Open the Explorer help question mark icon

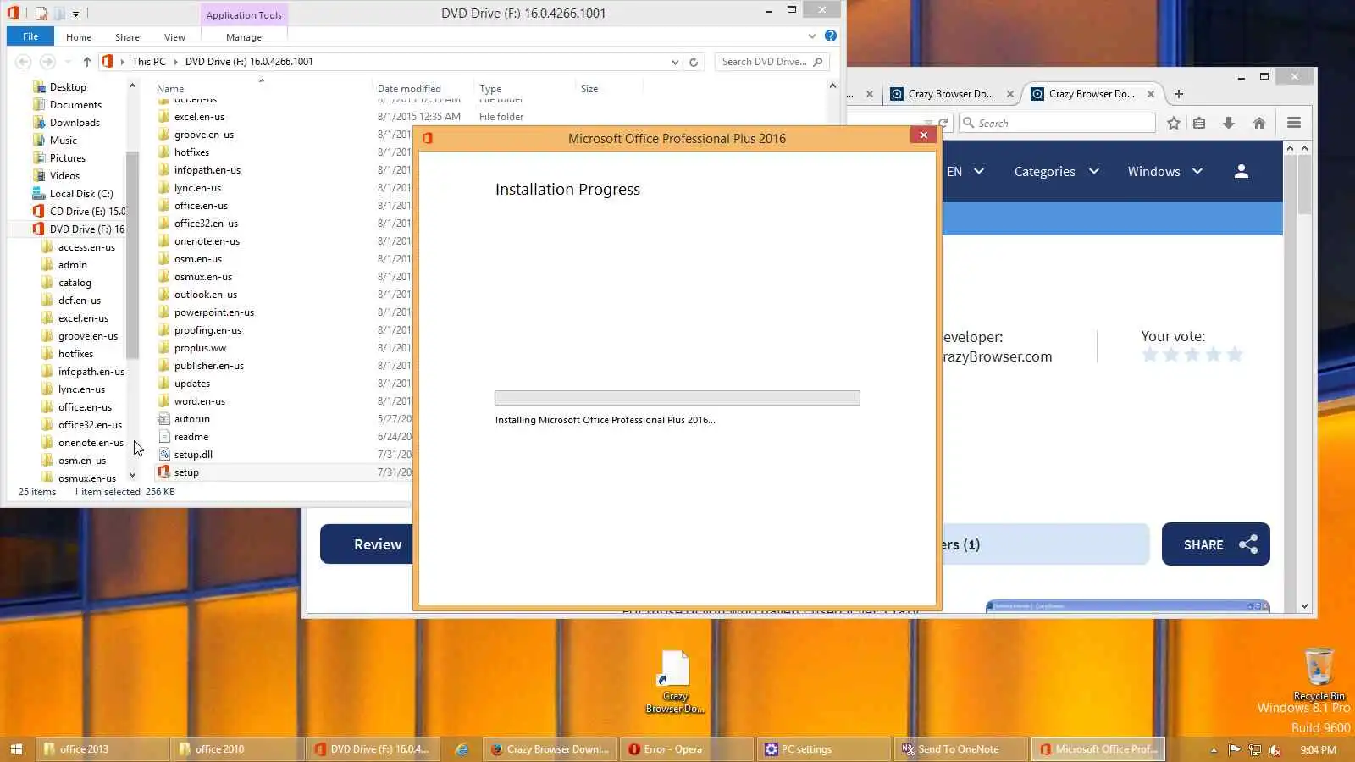pyautogui.click(x=831, y=36)
